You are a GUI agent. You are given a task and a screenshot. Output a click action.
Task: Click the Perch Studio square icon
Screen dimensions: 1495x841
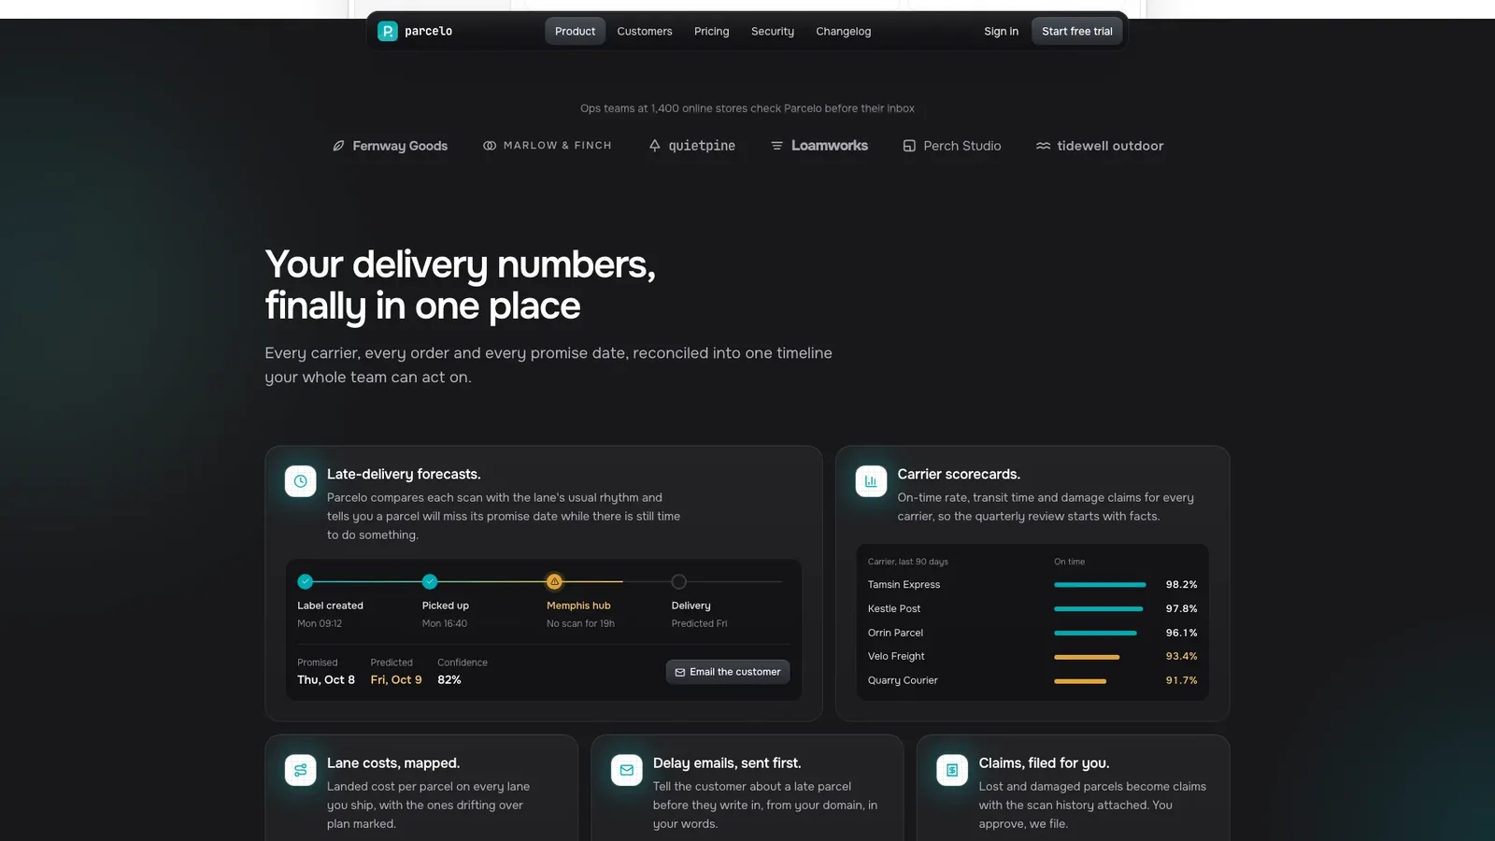[909, 146]
